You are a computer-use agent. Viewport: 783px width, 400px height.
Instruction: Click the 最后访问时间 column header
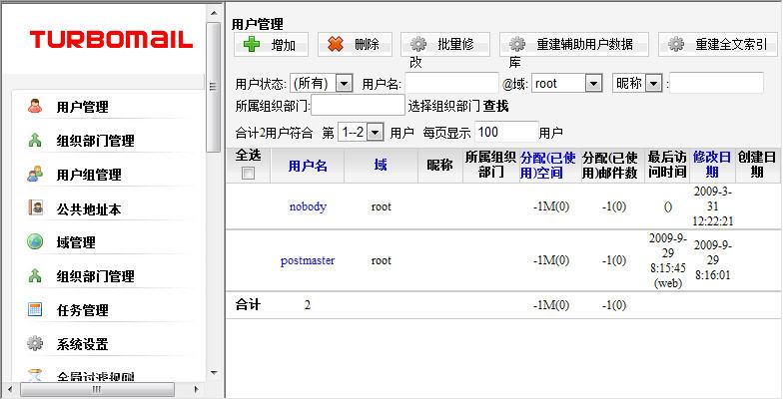point(667,165)
